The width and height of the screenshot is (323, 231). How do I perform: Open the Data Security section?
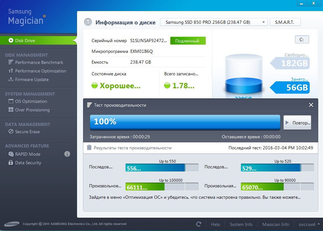coord(28,163)
